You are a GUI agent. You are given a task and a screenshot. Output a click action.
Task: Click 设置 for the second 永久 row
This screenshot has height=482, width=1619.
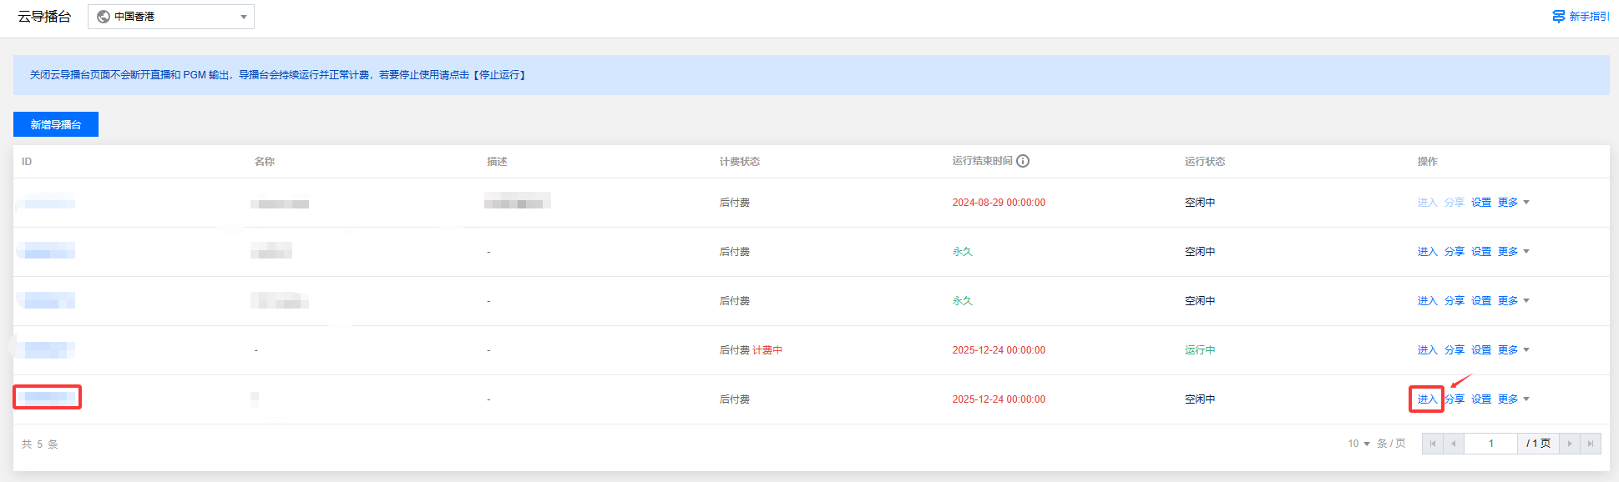point(1481,301)
